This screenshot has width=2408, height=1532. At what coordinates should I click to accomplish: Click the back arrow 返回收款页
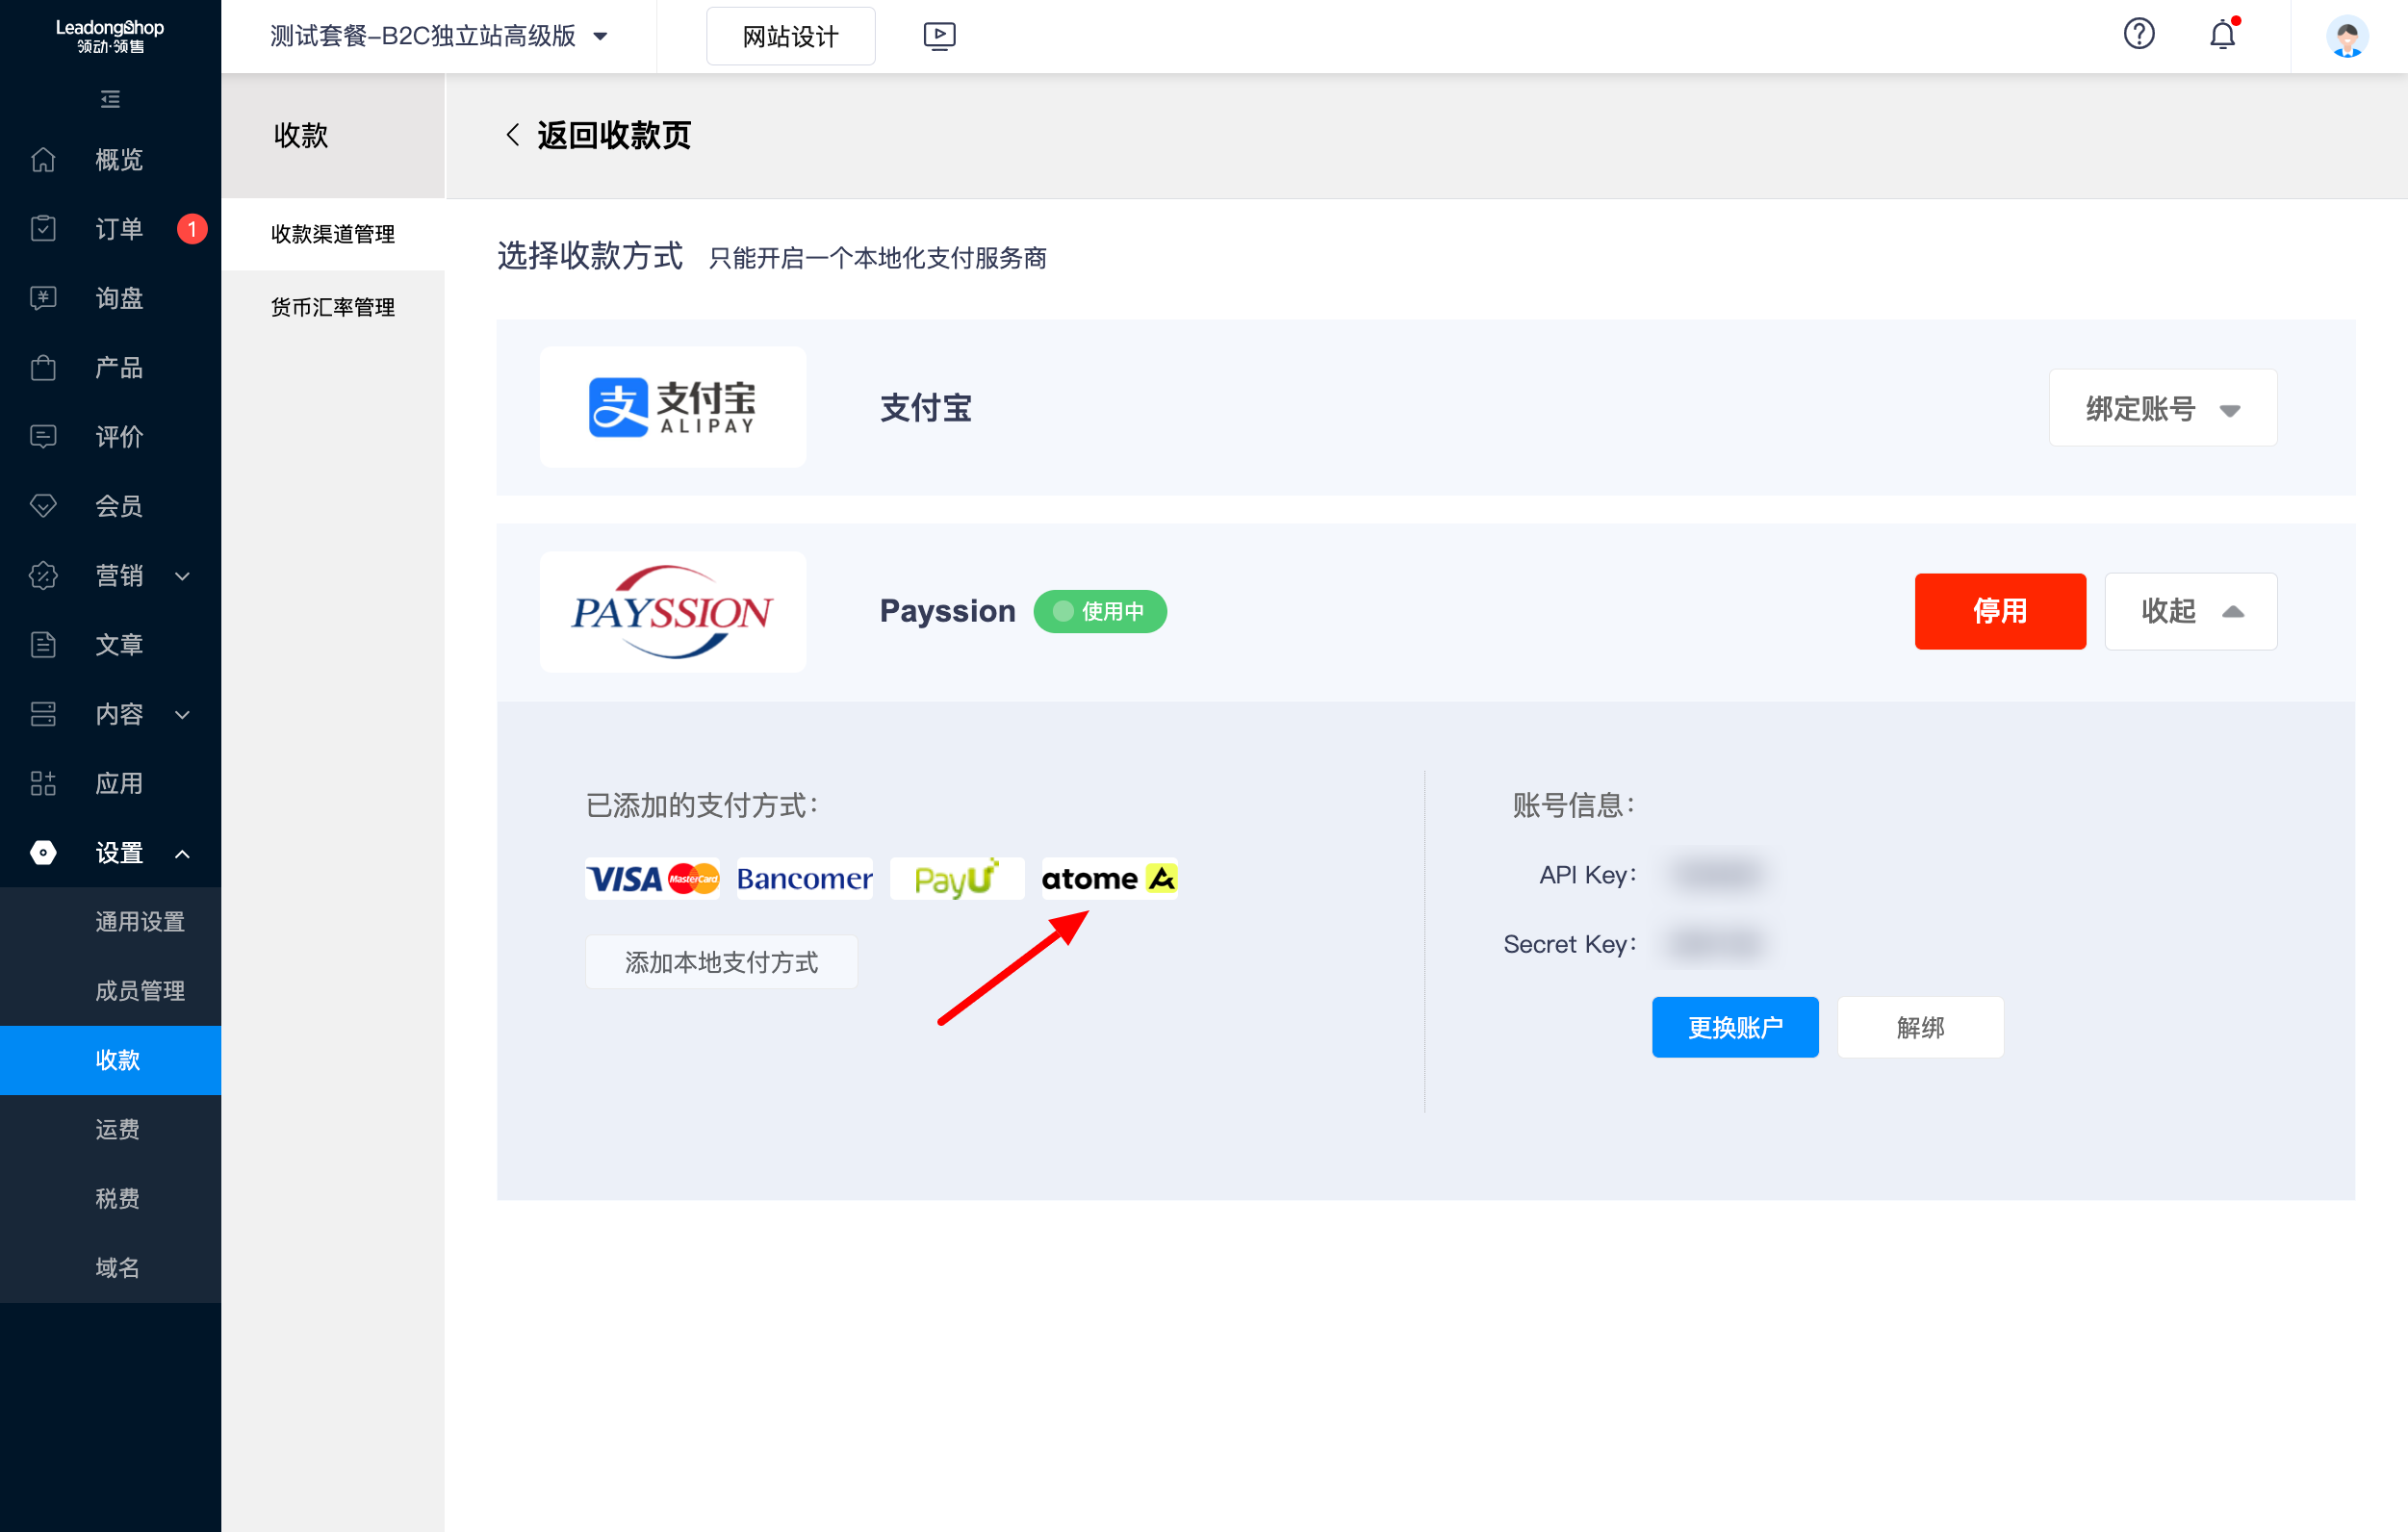512,135
